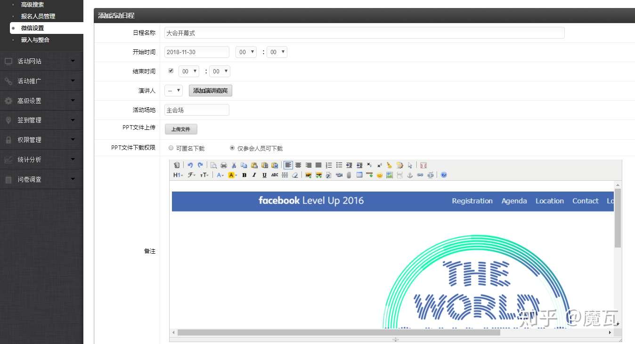Click the print icon in editor
635x344 pixels.
coord(224,165)
